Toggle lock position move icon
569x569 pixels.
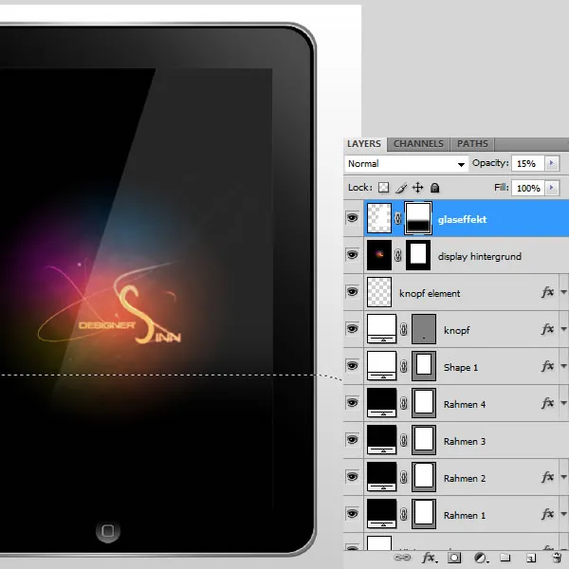pyautogui.click(x=417, y=188)
